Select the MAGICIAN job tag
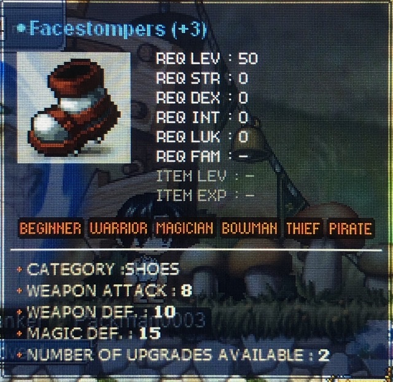Screen dimensions: 393x382 tap(185, 228)
